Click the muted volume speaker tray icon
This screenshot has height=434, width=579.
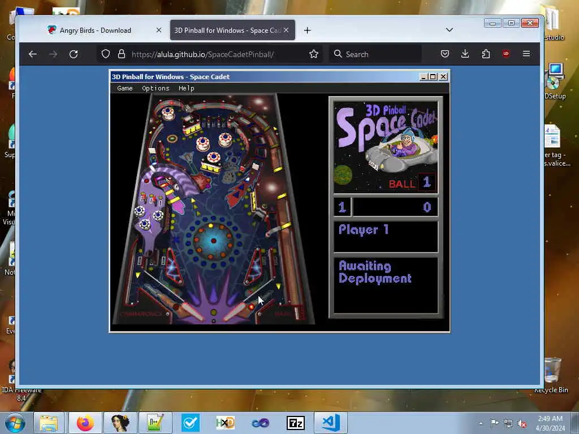[522, 423]
